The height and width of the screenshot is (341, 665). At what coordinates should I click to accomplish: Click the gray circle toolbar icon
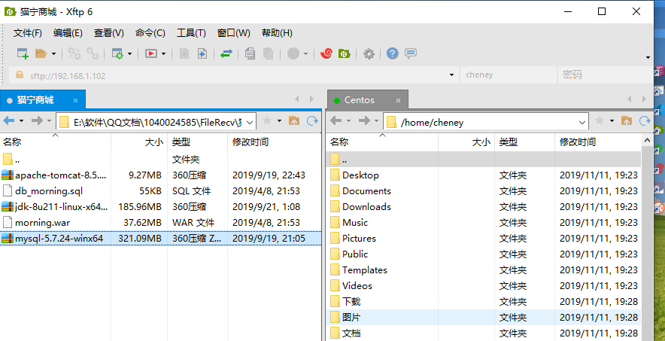click(293, 53)
